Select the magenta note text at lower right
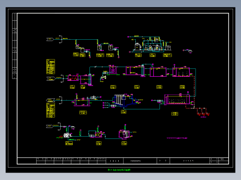 tap(177, 138)
